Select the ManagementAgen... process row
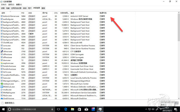Viewport: 180px width, 112px height. point(68,81)
